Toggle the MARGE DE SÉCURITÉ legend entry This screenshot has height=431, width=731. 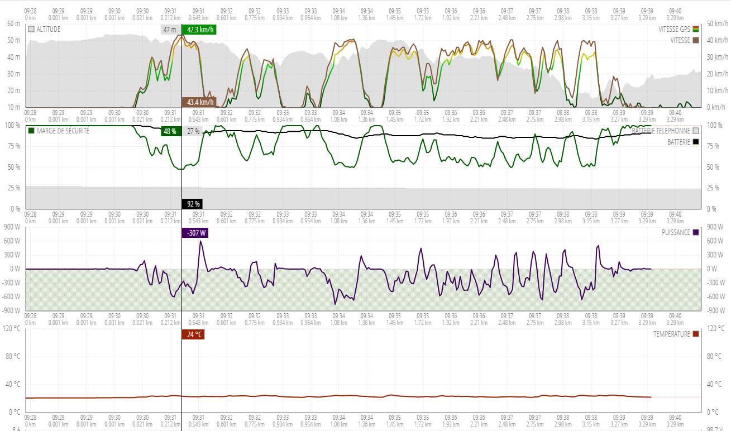pyautogui.click(x=58, y=131)
